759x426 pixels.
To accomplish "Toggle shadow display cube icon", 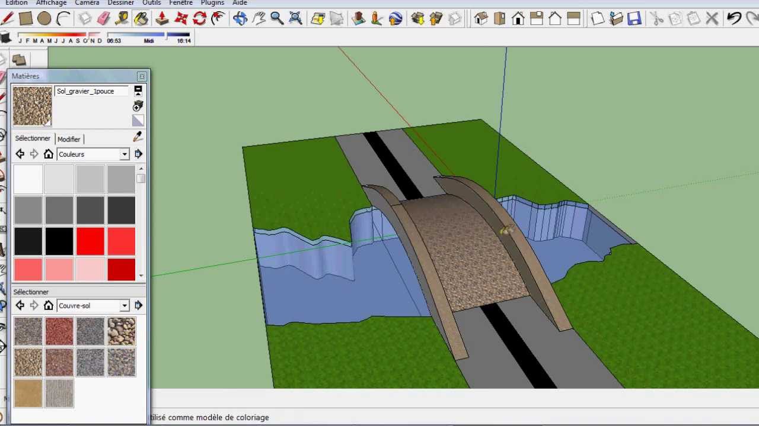I will pyautogui.click(x=6, y=38).
